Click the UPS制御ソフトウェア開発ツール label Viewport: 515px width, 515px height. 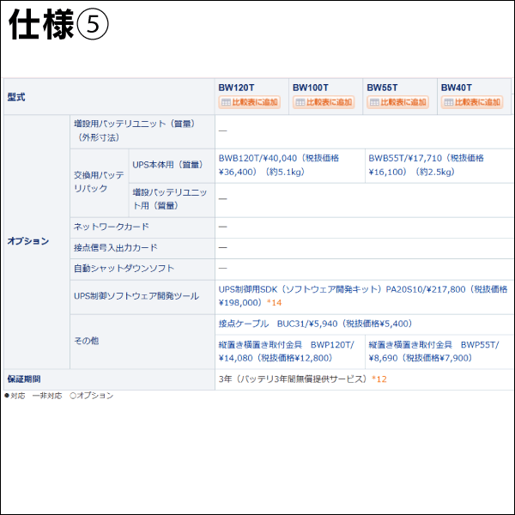[136, 295]
